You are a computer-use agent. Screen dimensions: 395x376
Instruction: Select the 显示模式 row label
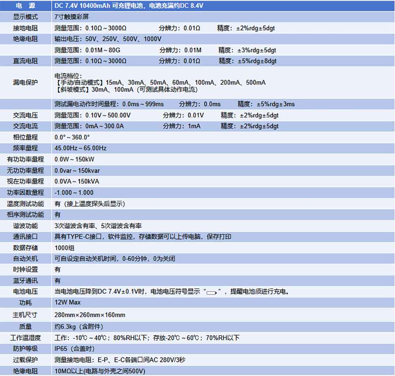(25, 17)
